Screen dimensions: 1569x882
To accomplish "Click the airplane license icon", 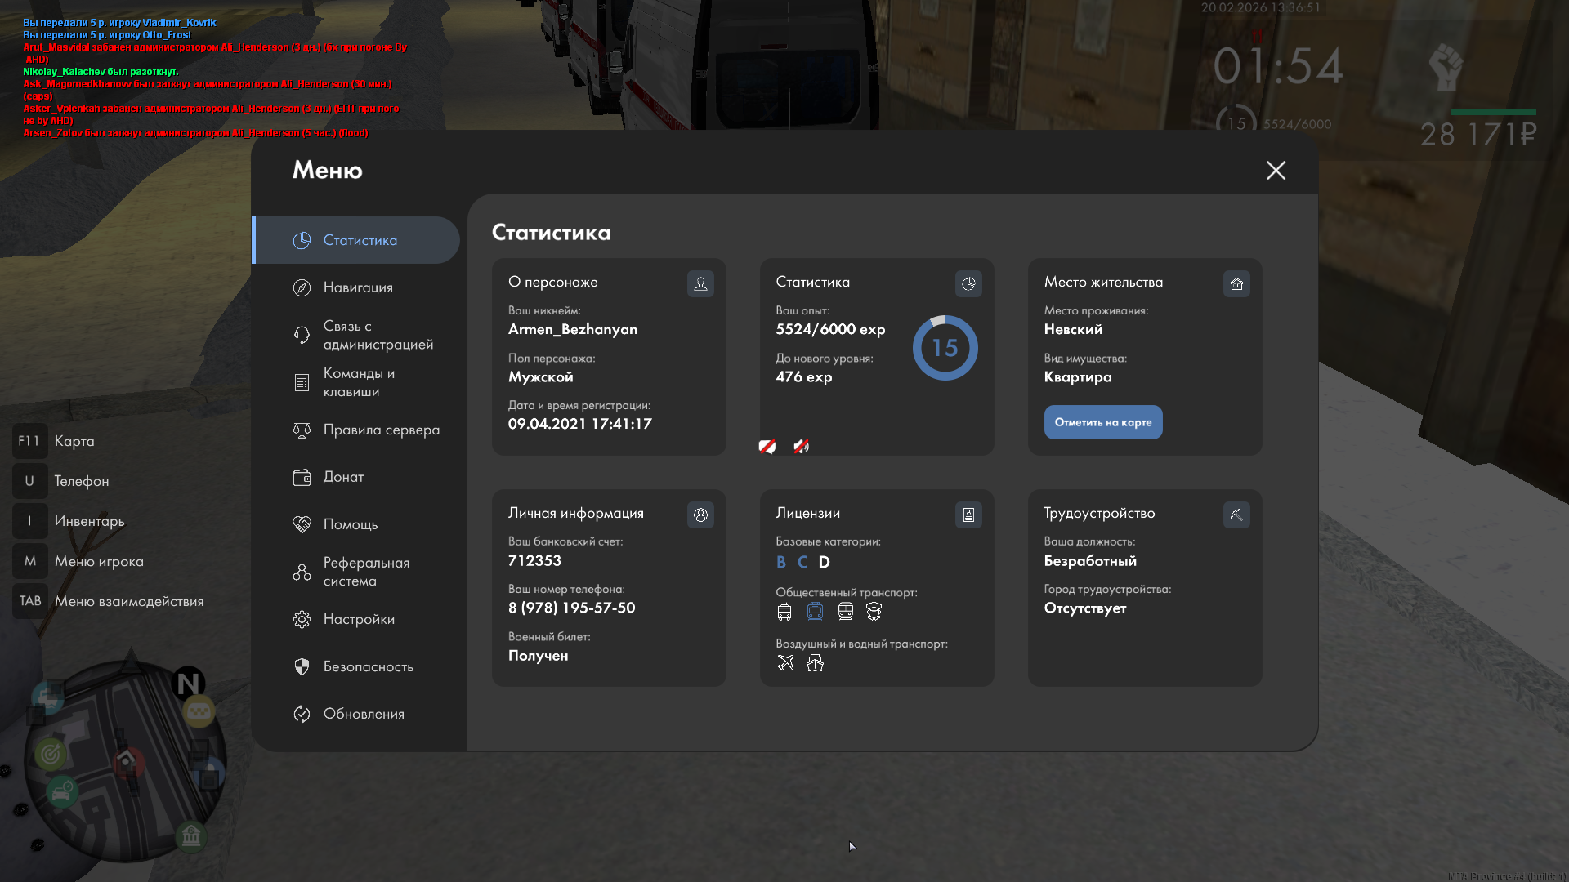I will click(785, 662).
